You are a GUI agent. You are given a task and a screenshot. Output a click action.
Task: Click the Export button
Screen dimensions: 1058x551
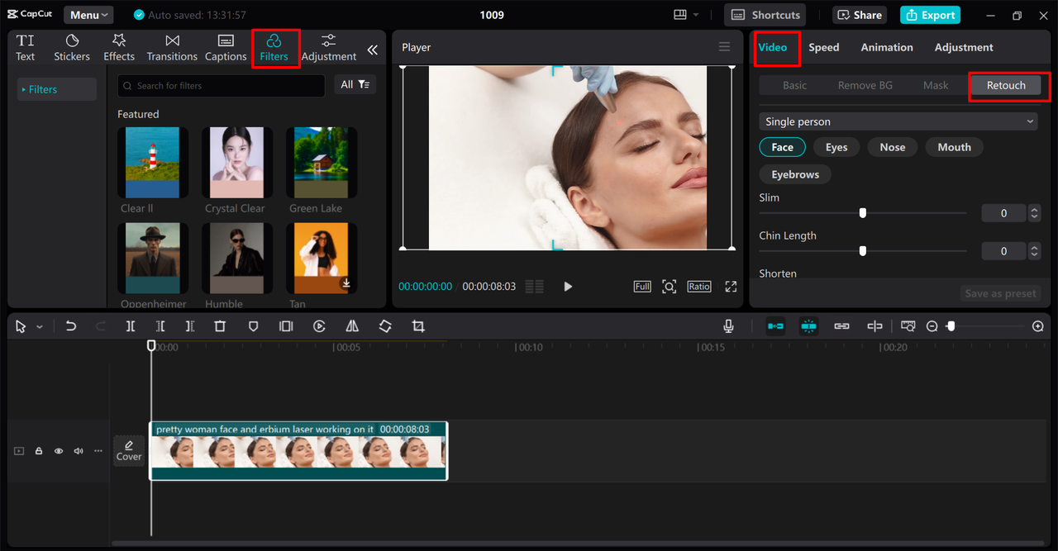point(930,15)
